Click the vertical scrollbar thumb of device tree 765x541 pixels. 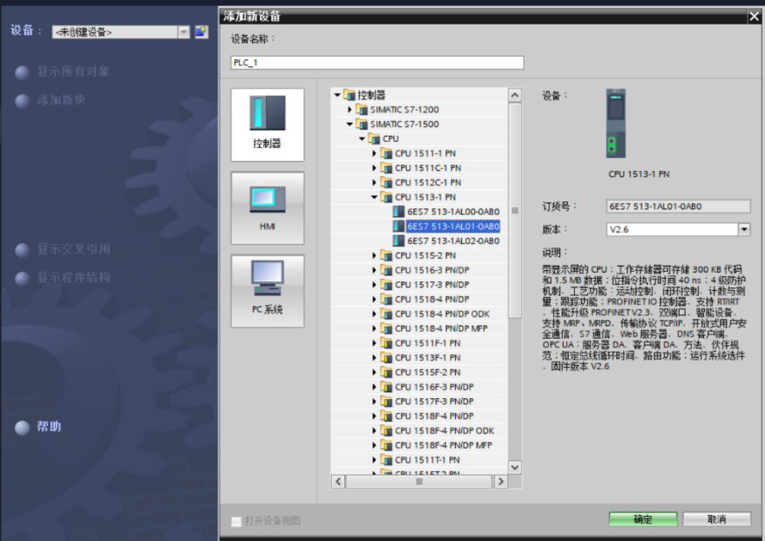(515, 210)
